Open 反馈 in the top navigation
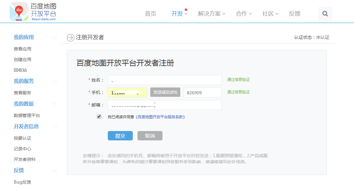This screenshot has height=188, width=354. pyautogui.click(x=295, y=14)
